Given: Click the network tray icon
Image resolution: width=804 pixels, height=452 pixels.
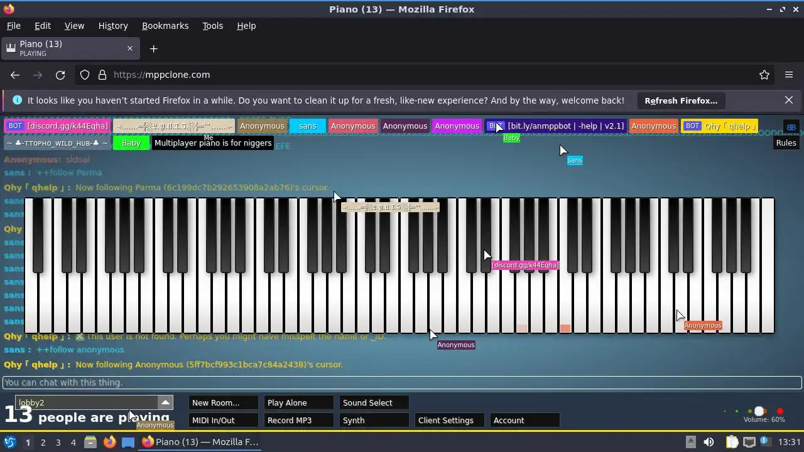Looking at the screenshot, I should pos(749,442).
